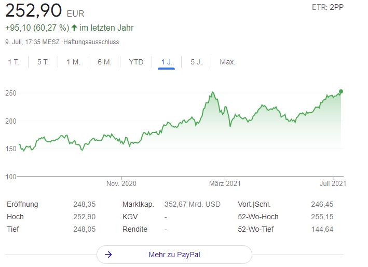Switch to the 5 T. range tab
The width and height of the screenshot is (368, 267).
point(43,62)
